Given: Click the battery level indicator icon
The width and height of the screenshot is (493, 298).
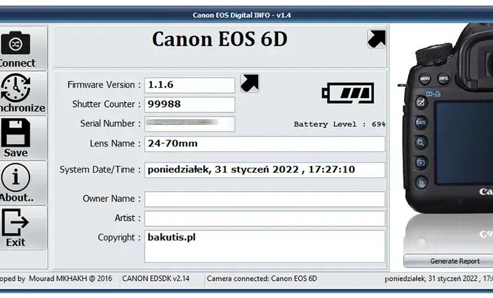Looking at the screenshot, I should click(348, 93).
